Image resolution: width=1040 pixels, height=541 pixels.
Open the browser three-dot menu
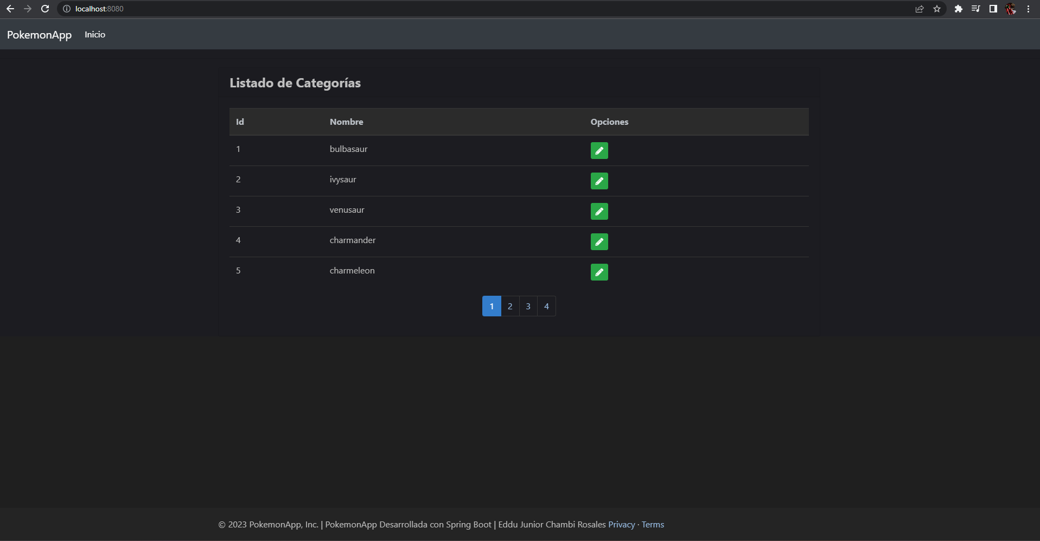pos(1028,9)
